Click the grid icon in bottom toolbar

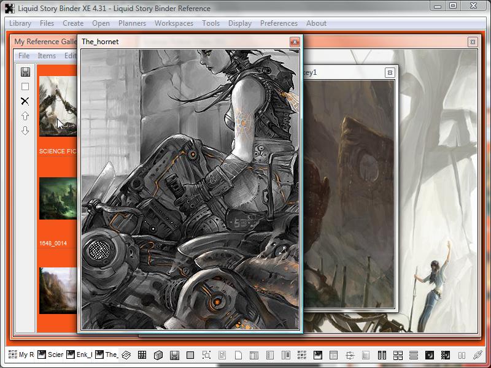(142, 355)
